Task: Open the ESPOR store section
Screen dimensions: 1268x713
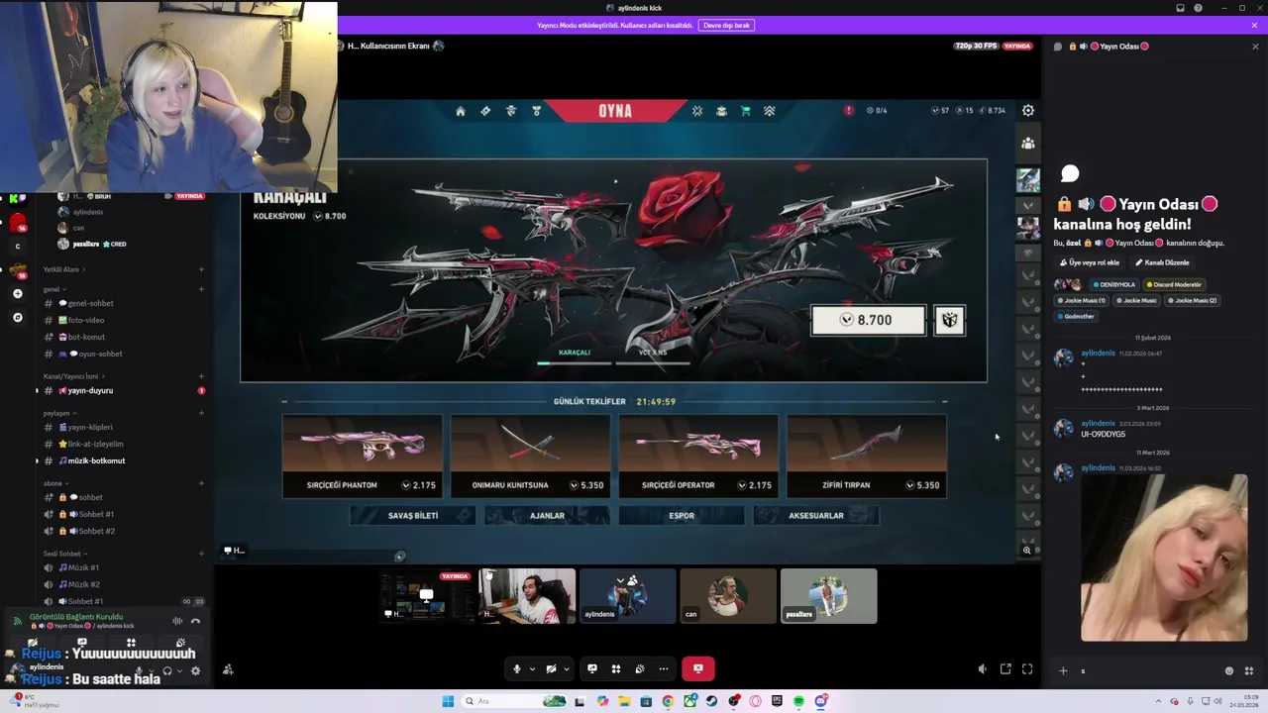Action: (682, 515)
